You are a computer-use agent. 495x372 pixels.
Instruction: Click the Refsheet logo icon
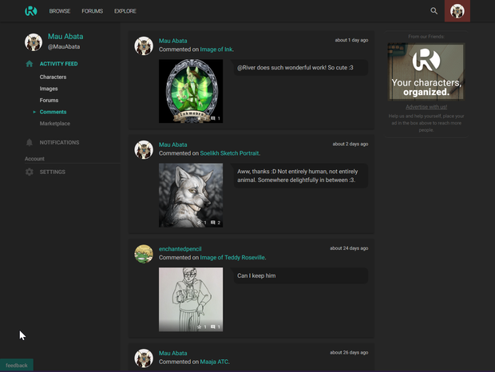(31, 11)
